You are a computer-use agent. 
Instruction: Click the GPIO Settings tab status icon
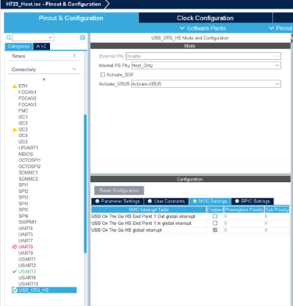pyautogui.click(x=237, y=201)
